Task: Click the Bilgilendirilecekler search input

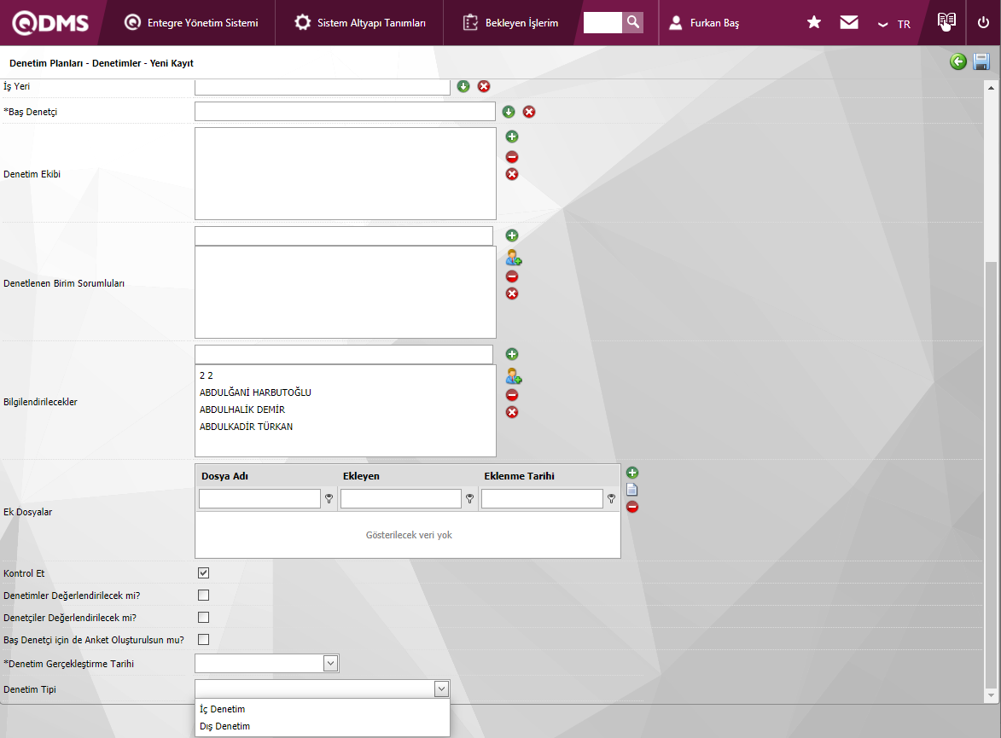Action: point(343,354)
